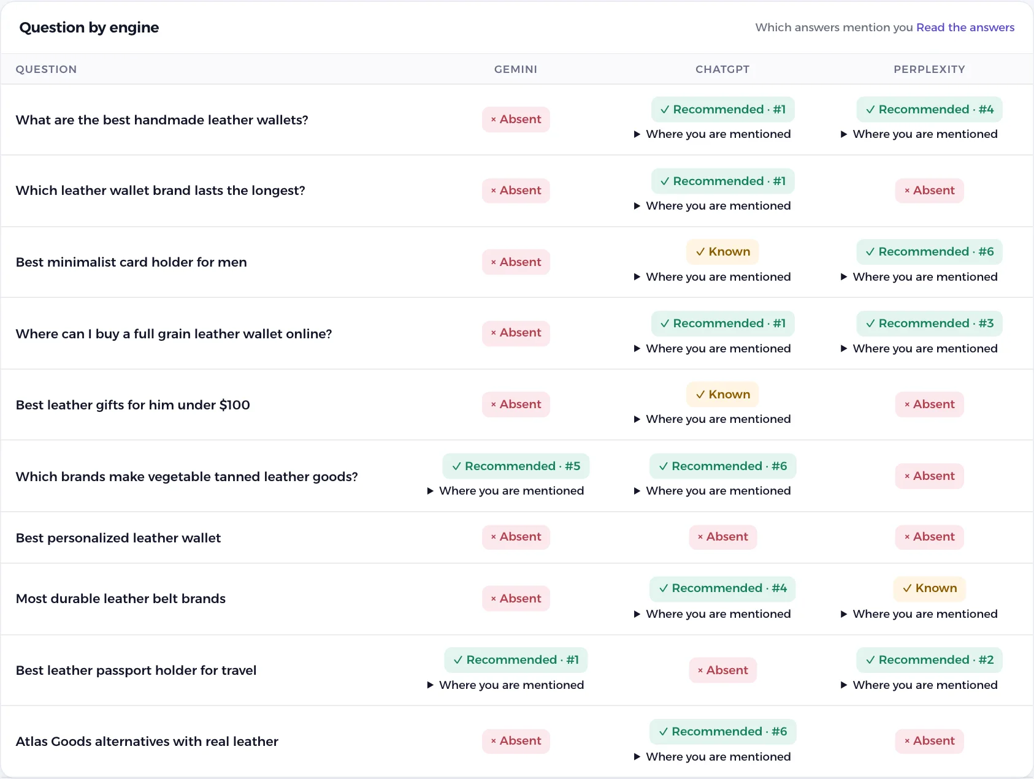1034x779 pixels.
Task: Click ChatGPT Absent badge for passport holder
Action: [722, 670]
